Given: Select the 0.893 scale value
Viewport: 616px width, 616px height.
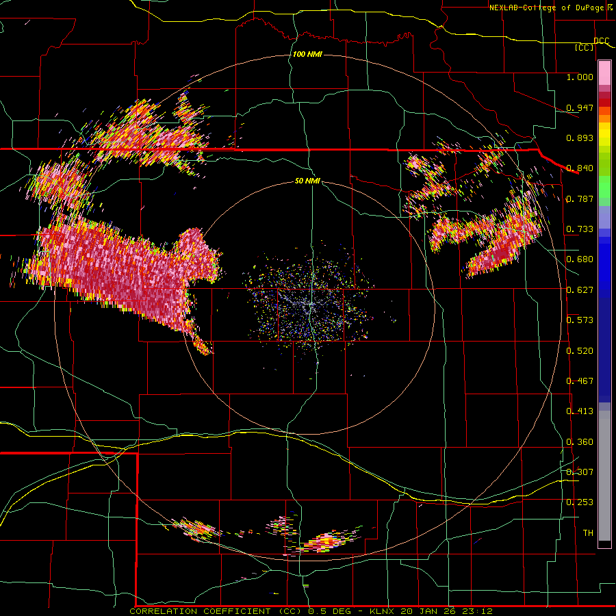Looking at the screenshot, I should (x=580, y=138).
